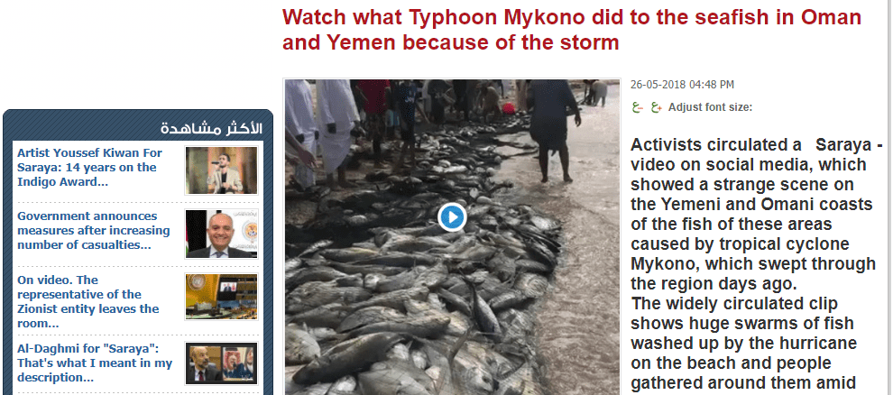Open the Artist Youssef Kiwan article

(x=89, y=168)
